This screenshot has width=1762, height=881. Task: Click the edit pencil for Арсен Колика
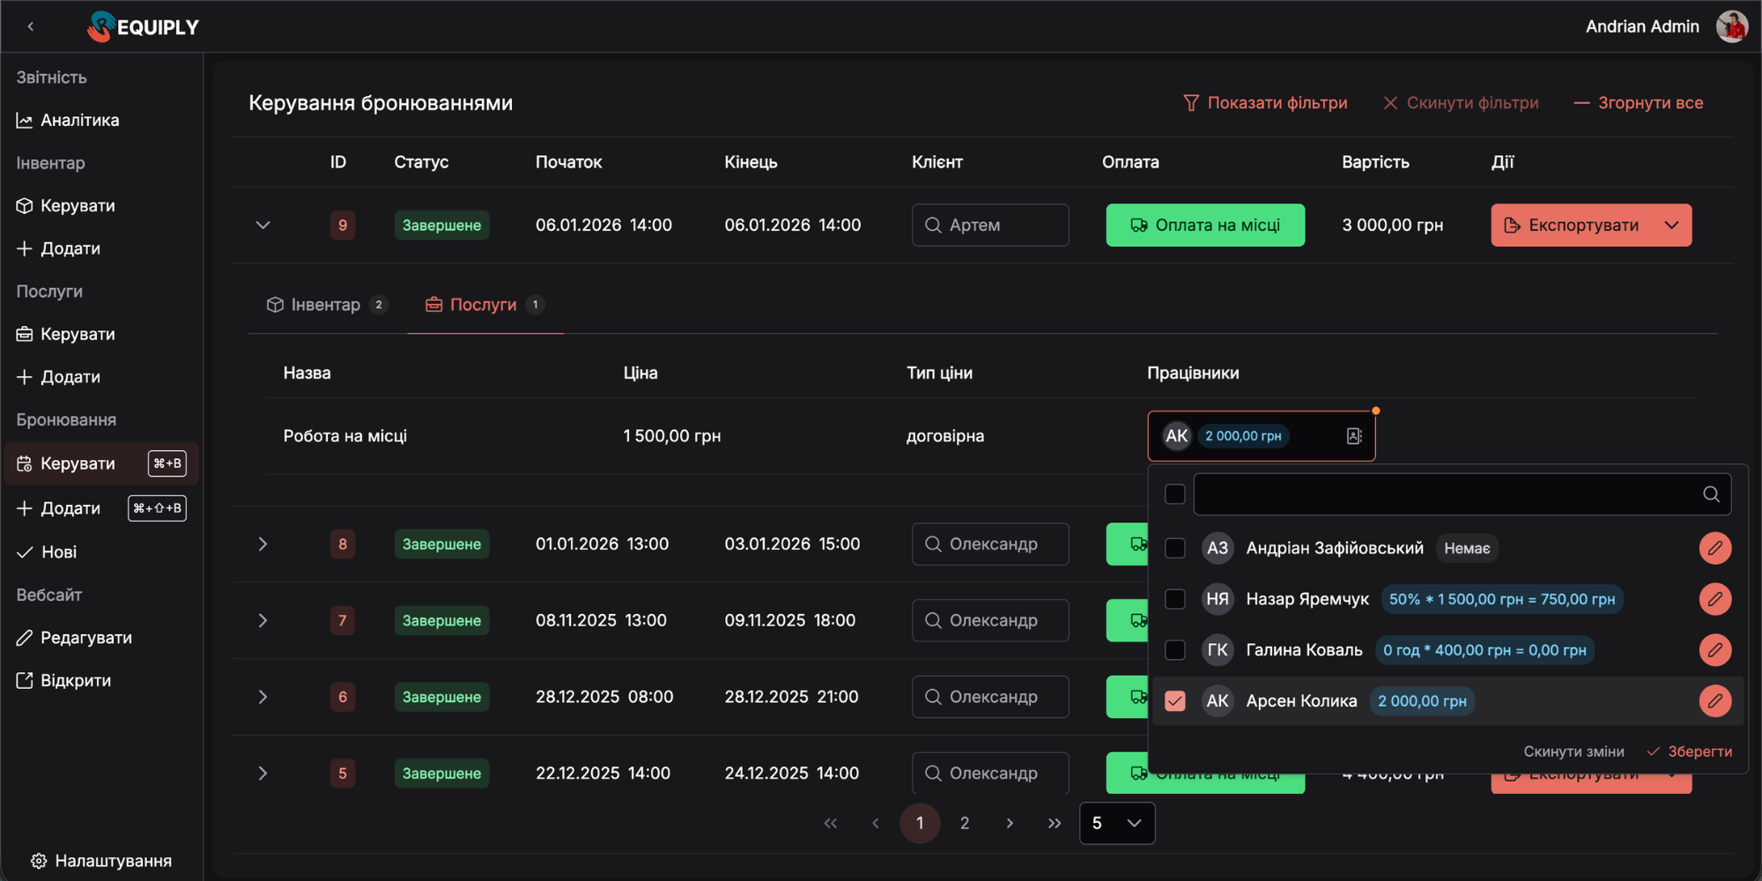pyautogui.click(x=1714, y=701)
